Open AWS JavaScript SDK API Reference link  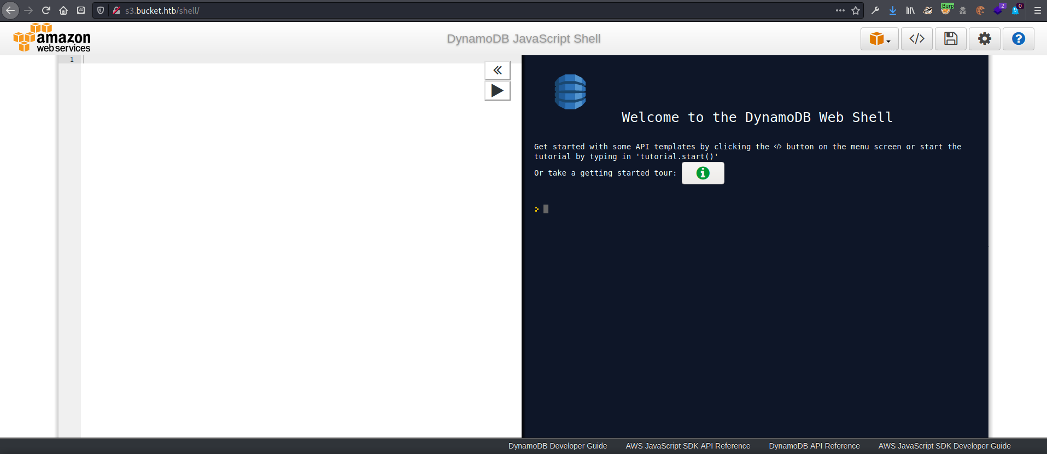point(688,446)
